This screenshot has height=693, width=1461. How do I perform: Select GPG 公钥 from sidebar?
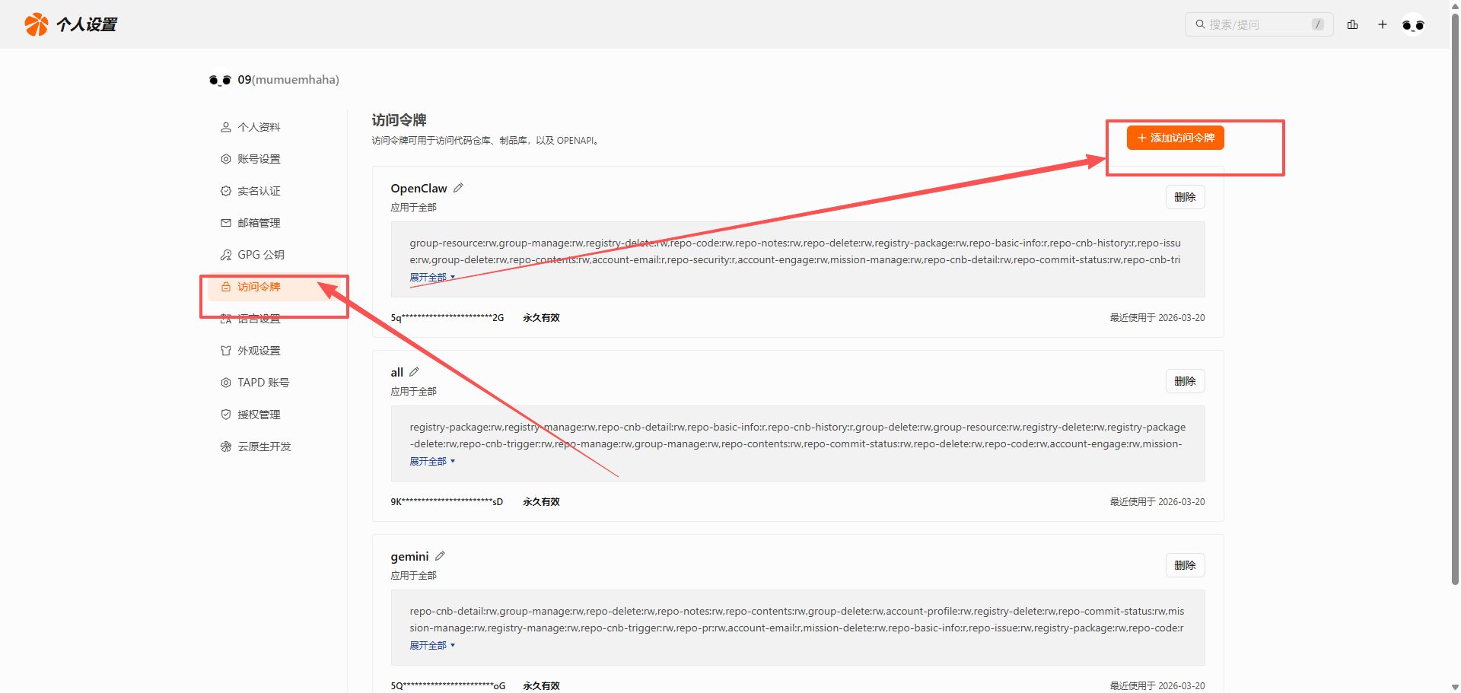click(x=260, y=255)
